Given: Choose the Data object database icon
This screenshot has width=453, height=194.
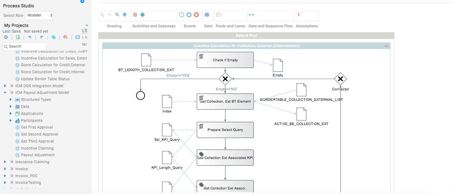Looking at the screenshot, I should click(207, 15).
